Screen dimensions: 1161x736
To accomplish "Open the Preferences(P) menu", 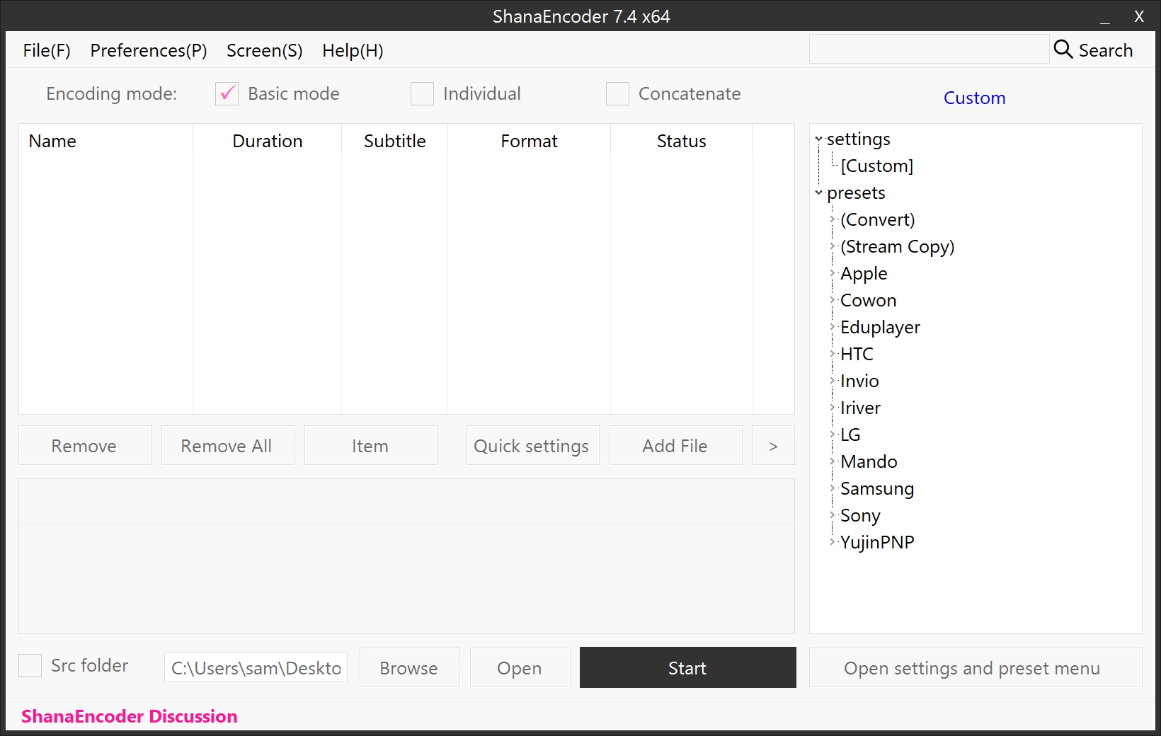I will (x=149, y=50).
